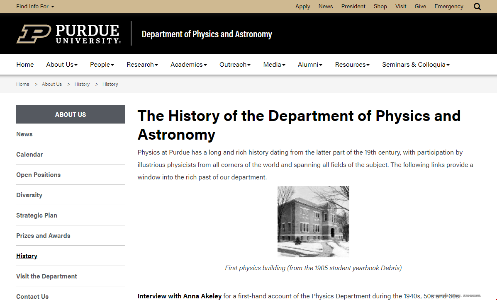
Task: Expand the Resources menu
Action: pyautogui.click(x=352, y=65)
